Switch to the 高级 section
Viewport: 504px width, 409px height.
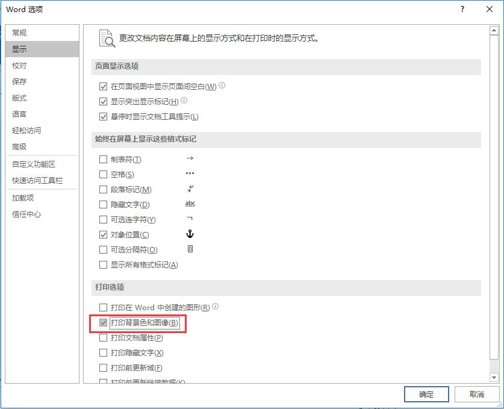pyautogui.click(x=19, y=146)
